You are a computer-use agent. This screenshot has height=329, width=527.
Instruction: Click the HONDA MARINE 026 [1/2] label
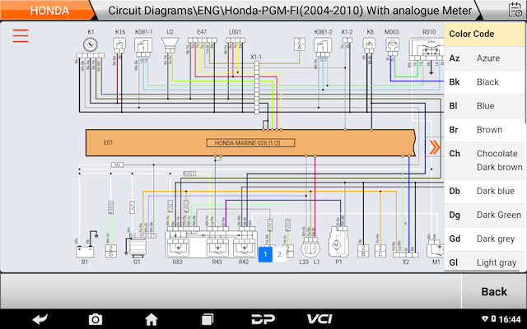click(250, 142)
